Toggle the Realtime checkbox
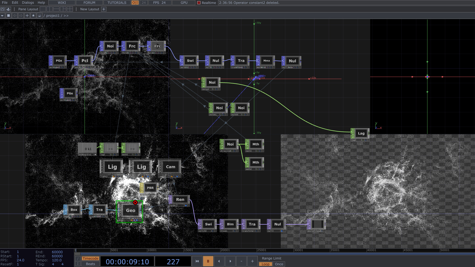 [x=199, y=3]
